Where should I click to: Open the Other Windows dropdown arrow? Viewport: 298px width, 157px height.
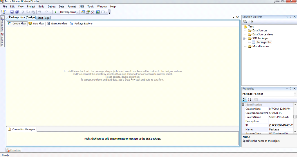(106, 12)
